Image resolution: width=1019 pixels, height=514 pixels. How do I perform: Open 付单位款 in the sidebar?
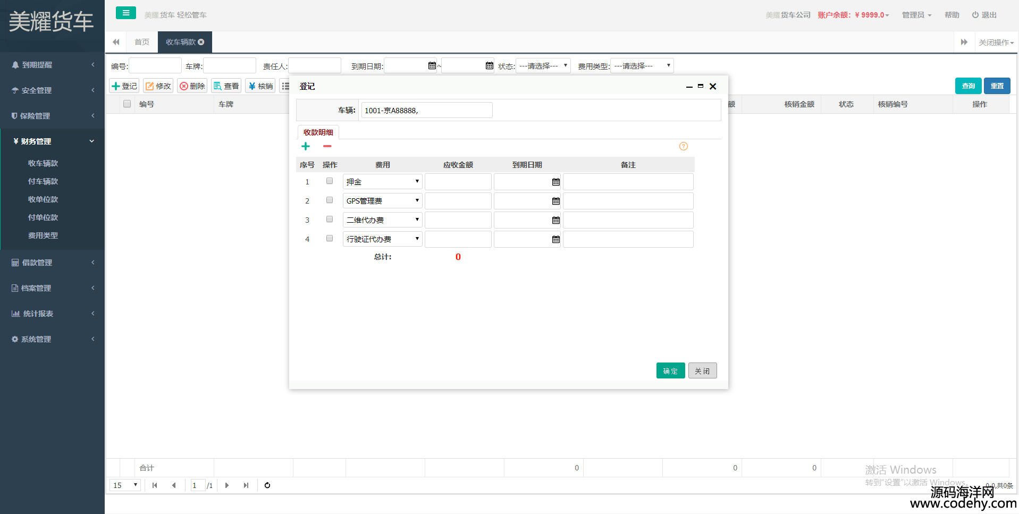click(43, 217)
